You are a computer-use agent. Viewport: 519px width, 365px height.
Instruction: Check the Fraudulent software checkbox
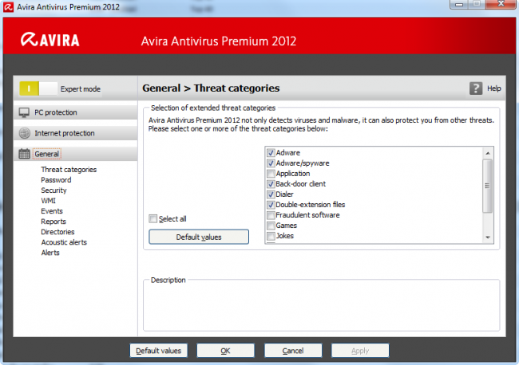(271, 215)
